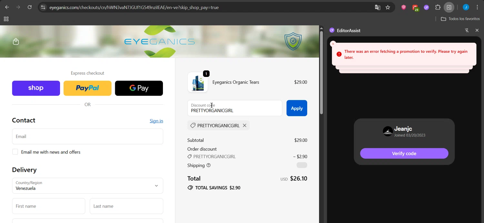Check Email me with news and offers
Image resolution: width=484 pixels, height=223 pixels.
[15, 152]
